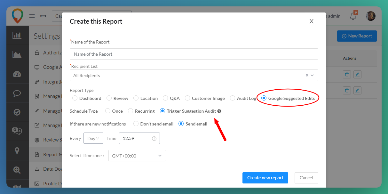Viewport: 388px width, 194px height.
Task: Set schedule type to Once
Action: coord(114,111)
